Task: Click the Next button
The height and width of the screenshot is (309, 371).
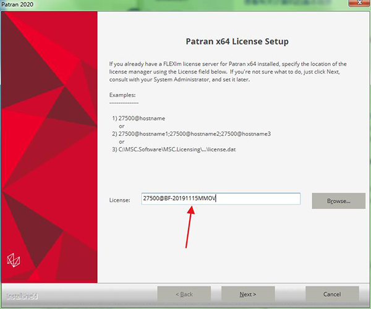Action: tap(248, 294)
